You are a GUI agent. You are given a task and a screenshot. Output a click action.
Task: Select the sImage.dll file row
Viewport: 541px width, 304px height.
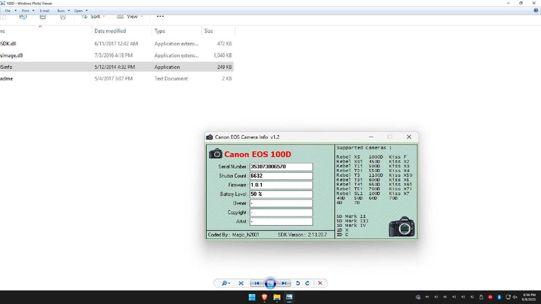click(117, 56)
